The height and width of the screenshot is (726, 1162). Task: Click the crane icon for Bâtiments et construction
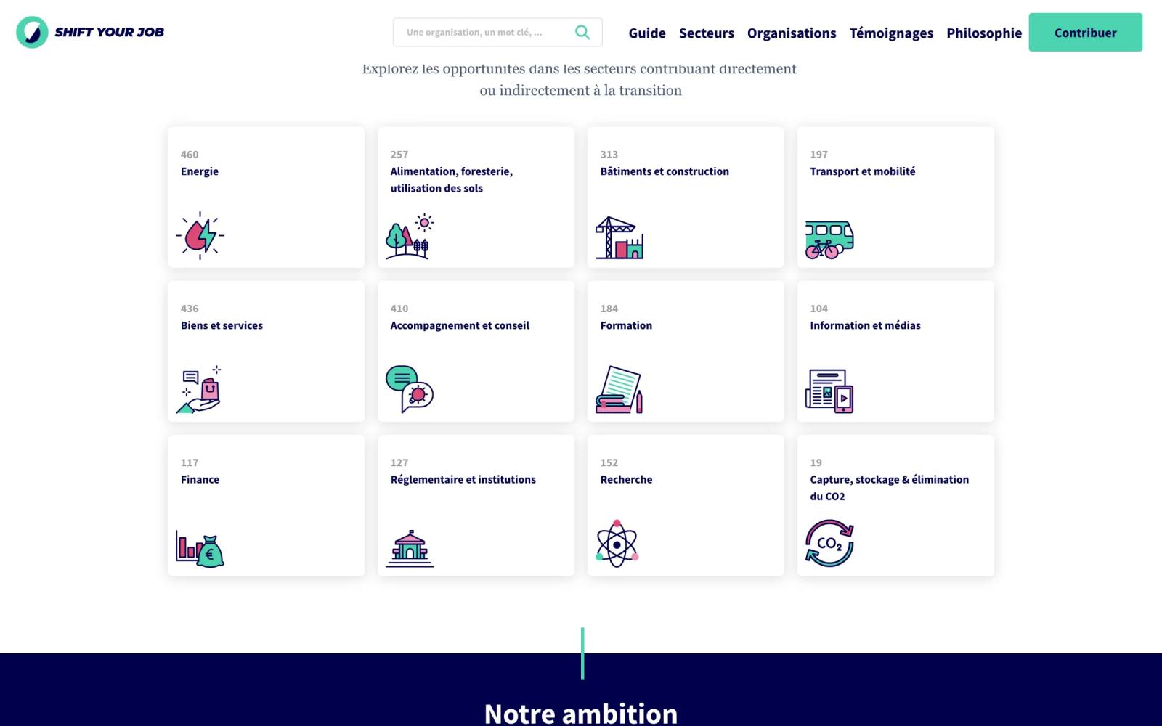click(619, 237)
